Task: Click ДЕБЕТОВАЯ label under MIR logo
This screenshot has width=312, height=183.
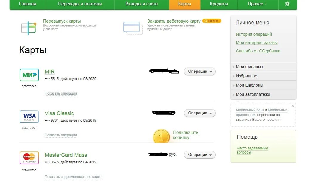Action: point(29,86)
